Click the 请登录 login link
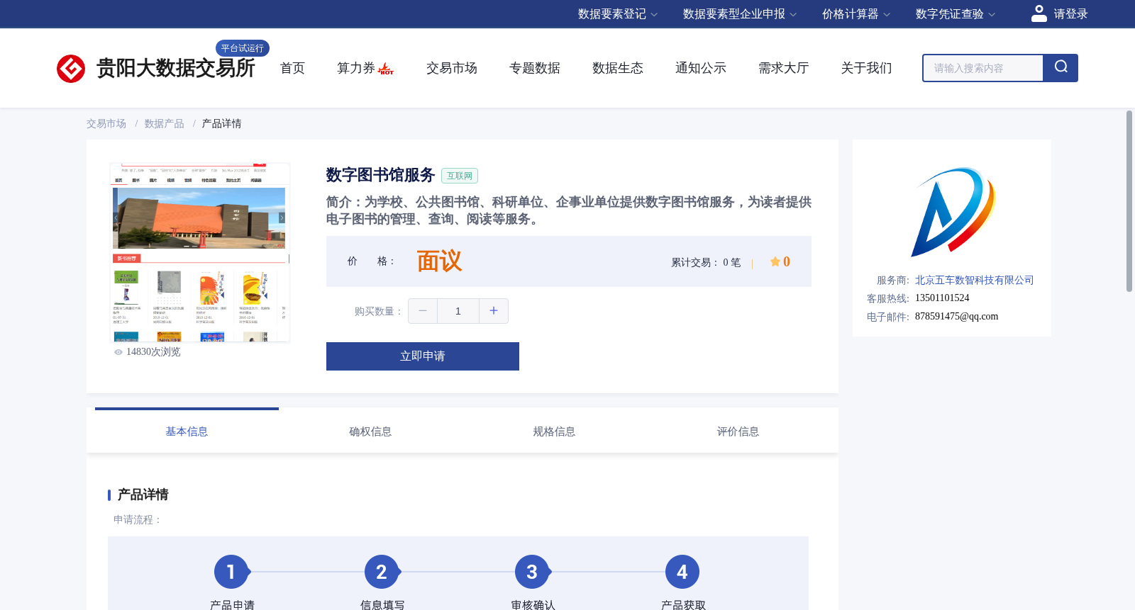Viewport: 1135px width, 610px height. tap(1070, 14)
